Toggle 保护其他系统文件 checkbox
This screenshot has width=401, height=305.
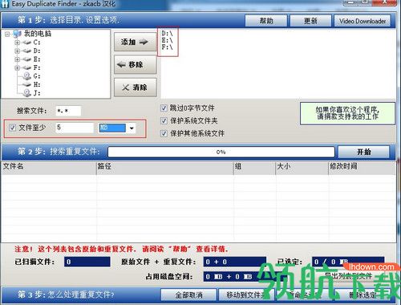click(164, 133)
